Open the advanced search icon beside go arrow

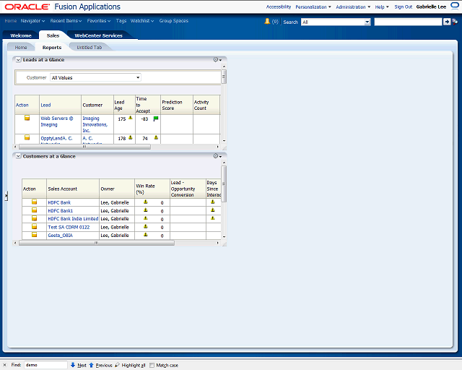point(455,22)
